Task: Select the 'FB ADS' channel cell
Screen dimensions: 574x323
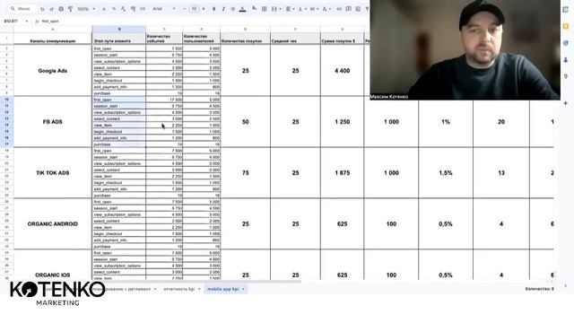Action: click(x=53, y=122)
